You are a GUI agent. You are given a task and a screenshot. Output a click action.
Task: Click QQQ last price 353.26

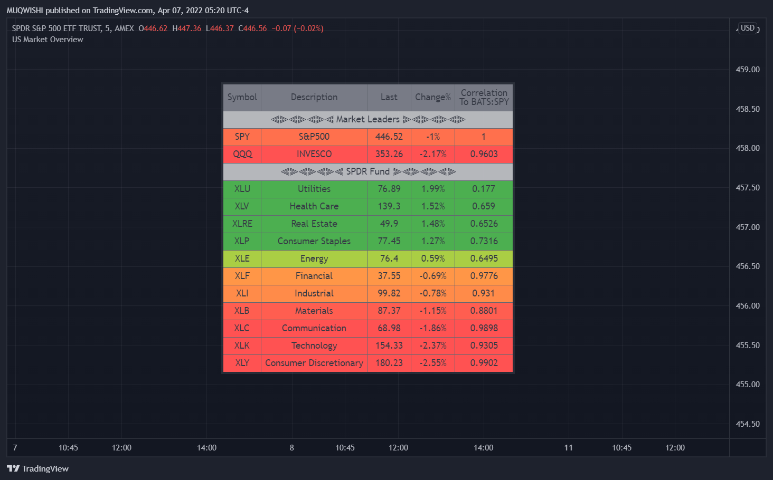tap(389, 154)
